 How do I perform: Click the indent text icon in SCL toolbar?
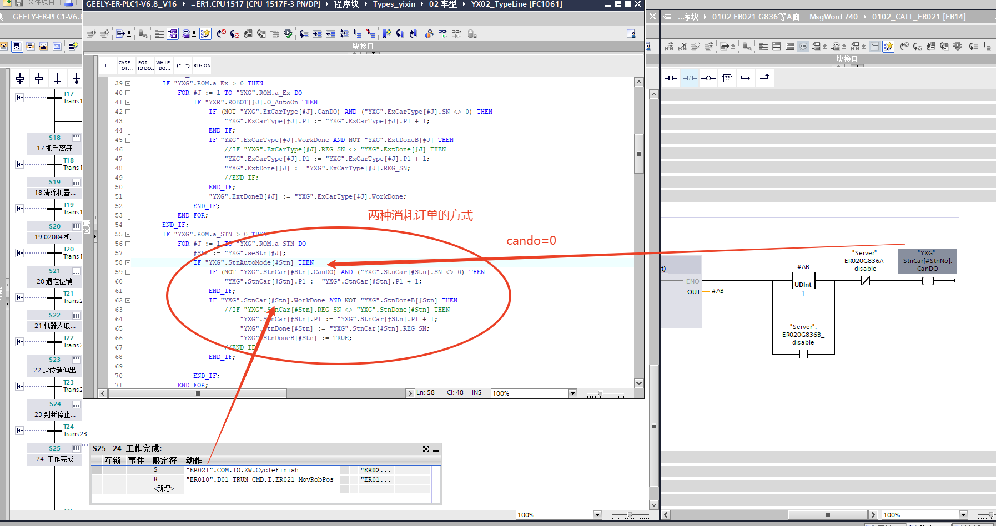pos(317,34)
